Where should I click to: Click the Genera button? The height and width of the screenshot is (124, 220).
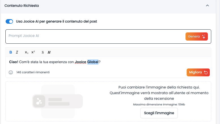(x=197, y=37)
